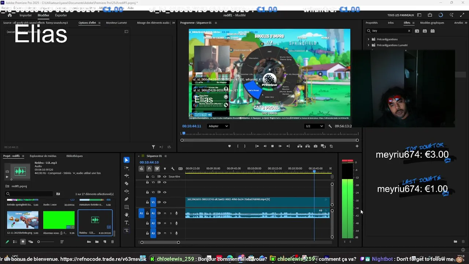The width and height of the screenshot is (469, 264).
Task: Adjust thumbnail zoom slider in Project panel
Action: click(38, 242)
